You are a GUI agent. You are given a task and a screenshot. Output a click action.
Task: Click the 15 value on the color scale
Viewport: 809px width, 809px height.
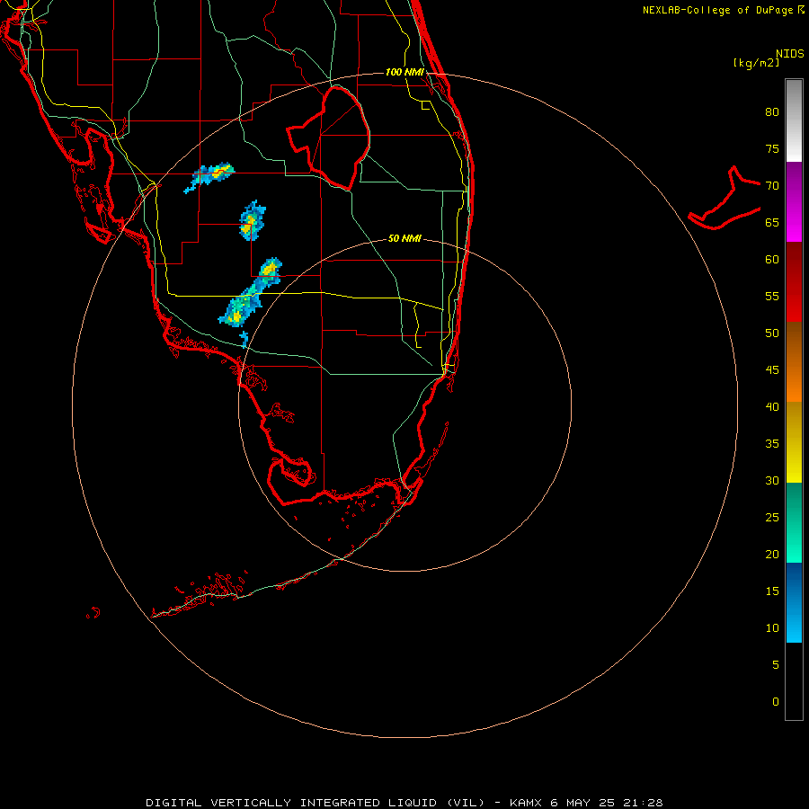point(772,591)
